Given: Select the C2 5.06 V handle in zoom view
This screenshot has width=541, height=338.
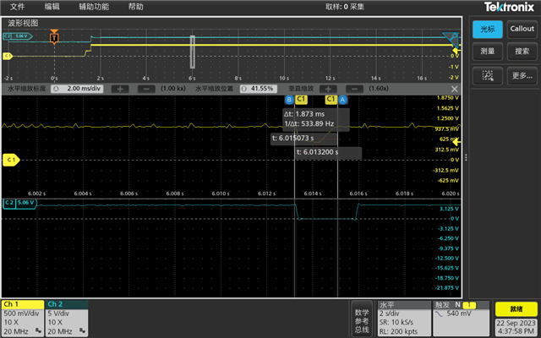Looking at the screenshot, I should [x=19, y=204].
